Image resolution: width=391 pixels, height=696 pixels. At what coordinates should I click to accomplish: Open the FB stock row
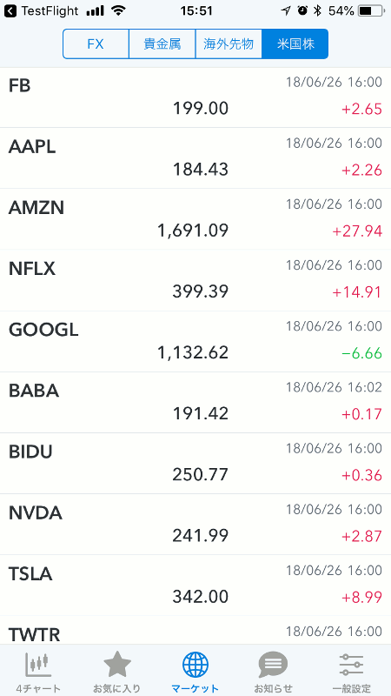(x=195, y=97)
